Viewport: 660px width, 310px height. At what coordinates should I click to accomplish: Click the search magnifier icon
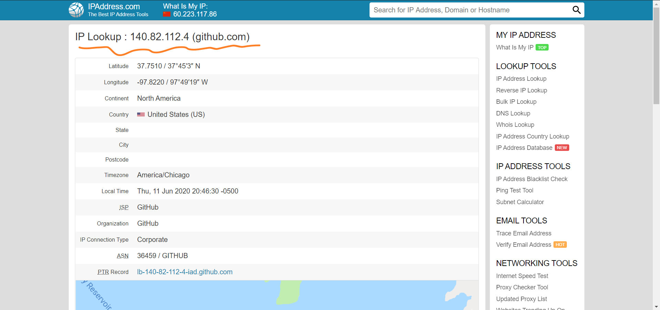click(x=576, y=10)
